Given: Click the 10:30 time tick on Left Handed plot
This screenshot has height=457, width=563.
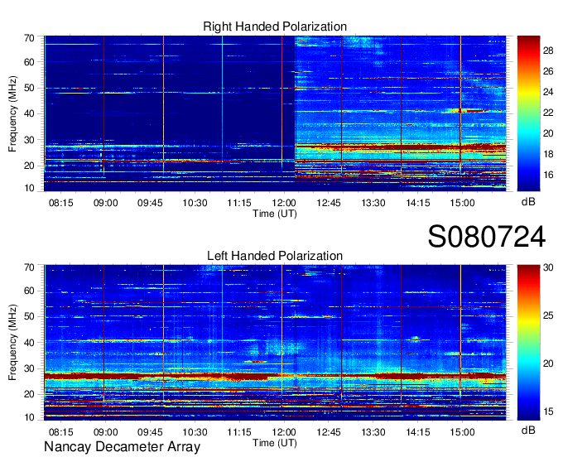Looking at the screenshot, I should coord(195,432).
